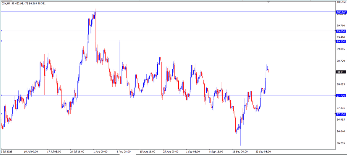Screen dimensions: 347x155
Task: Click the 2 Jul 2025 date label
Action: click(7, 151)
